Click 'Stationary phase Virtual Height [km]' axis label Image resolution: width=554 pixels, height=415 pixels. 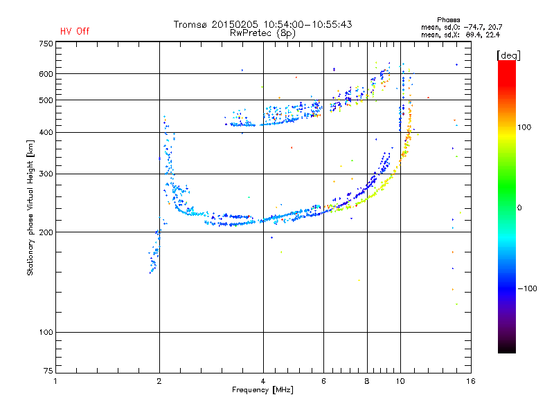point(30,207)
